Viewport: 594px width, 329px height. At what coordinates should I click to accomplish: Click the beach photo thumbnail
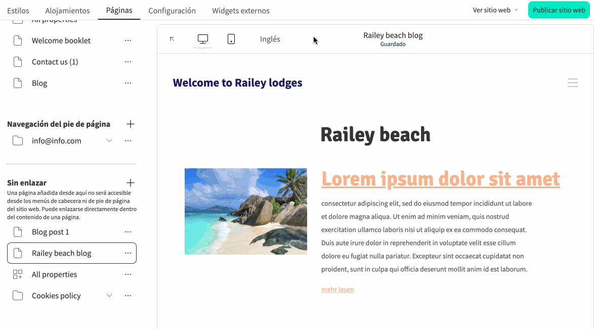[246, 211]
